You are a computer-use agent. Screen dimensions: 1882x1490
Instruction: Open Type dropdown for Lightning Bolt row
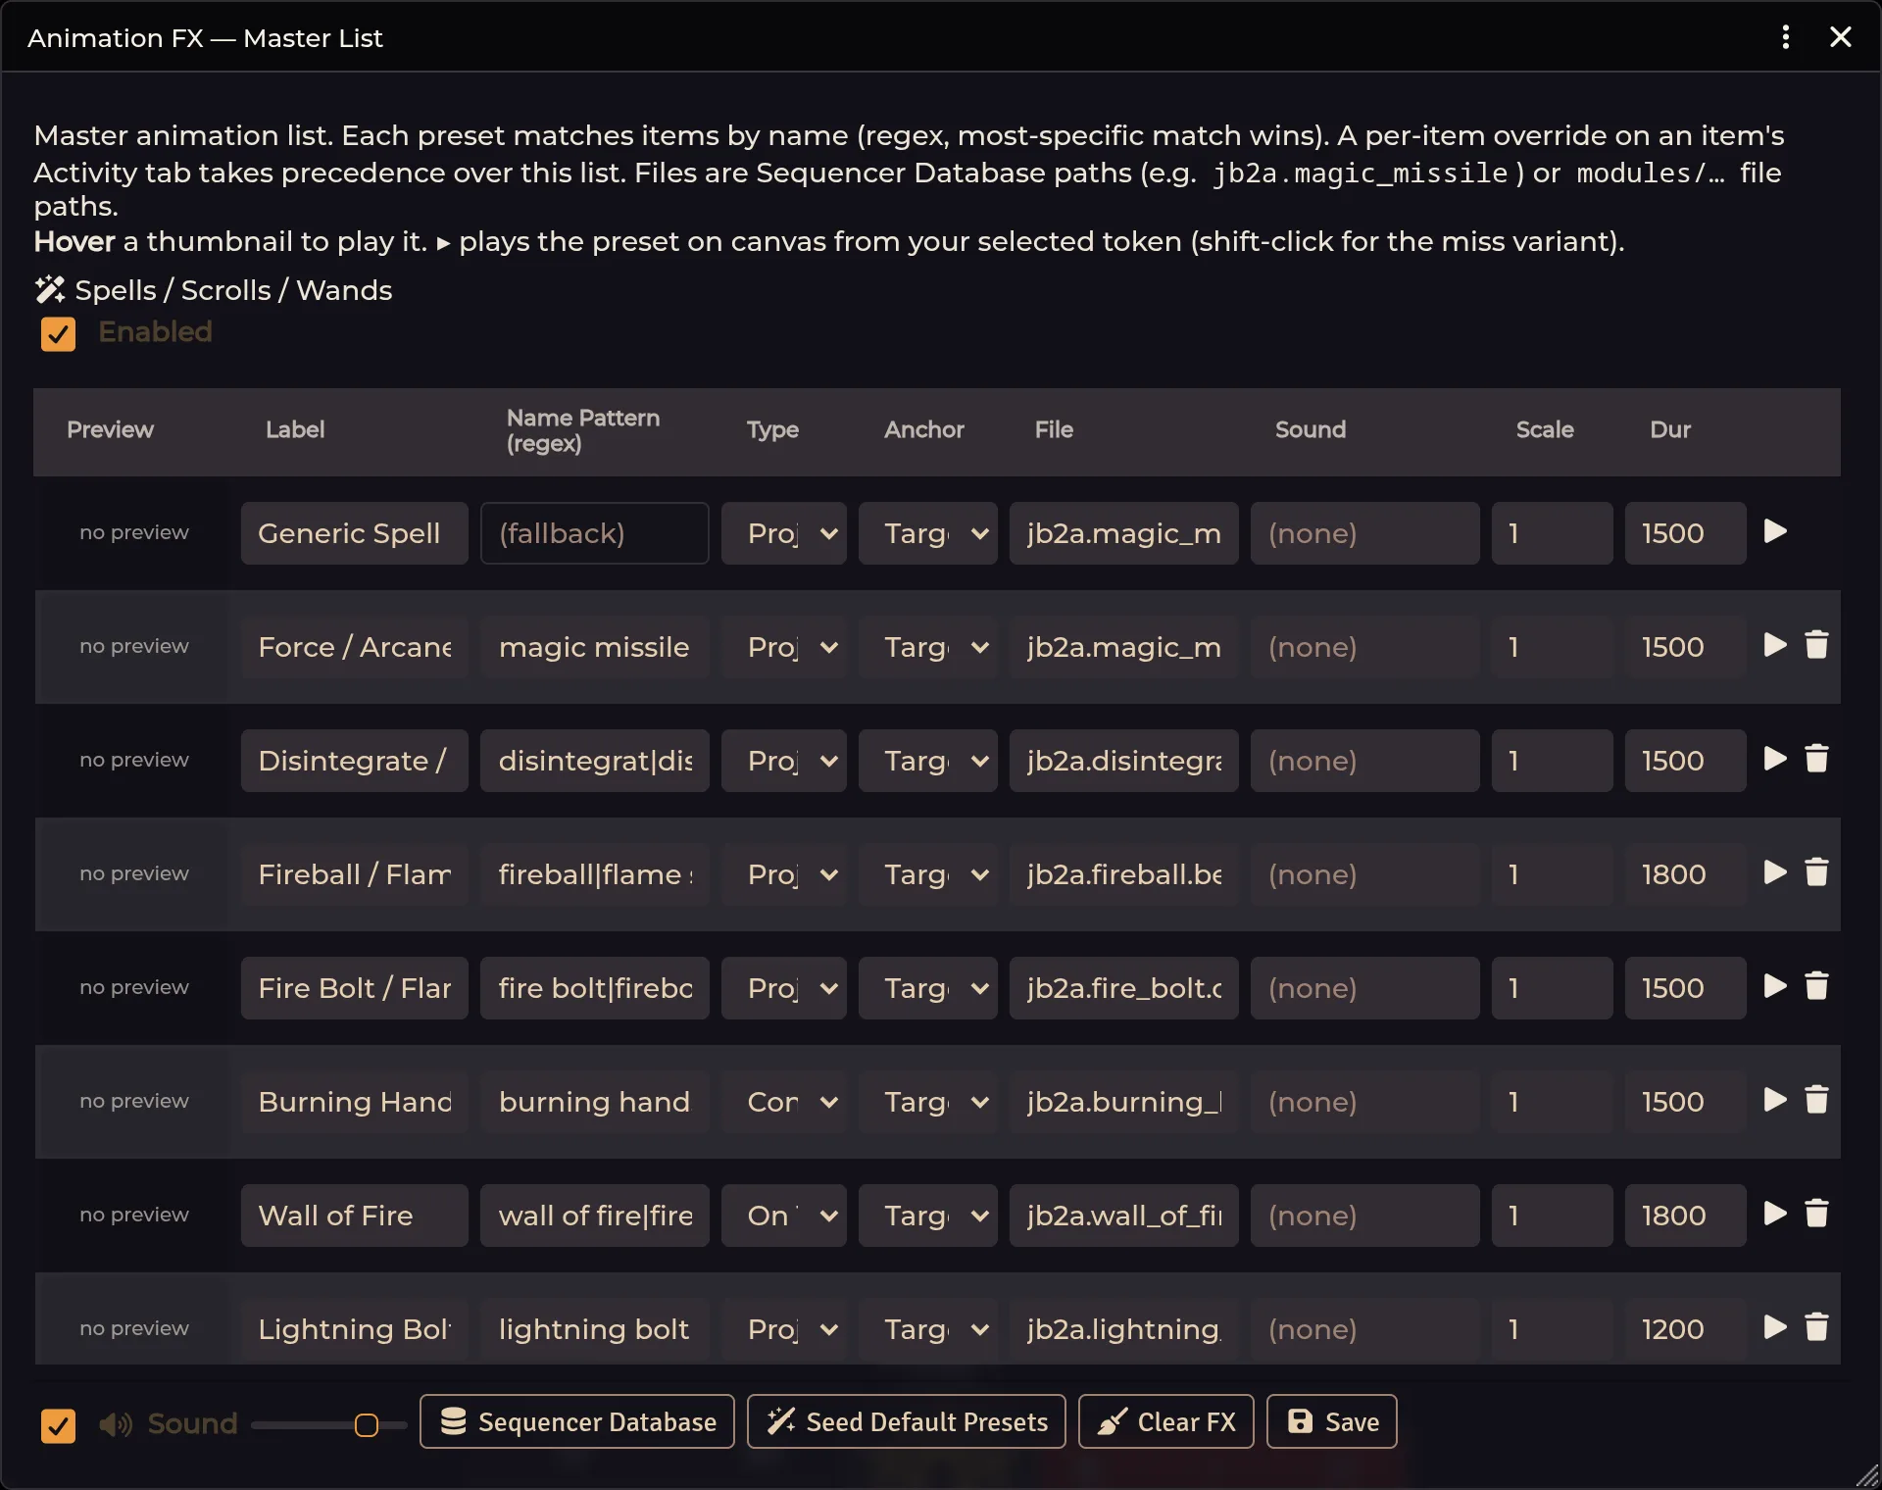pyautogui.click(x=784, y=1329)
